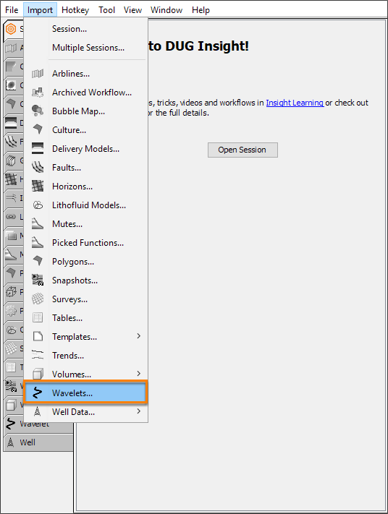Expand the Templates submenu arrow
Image resolution: width=388 pixels, height=514 pixels.
click(x=138, y=336)
